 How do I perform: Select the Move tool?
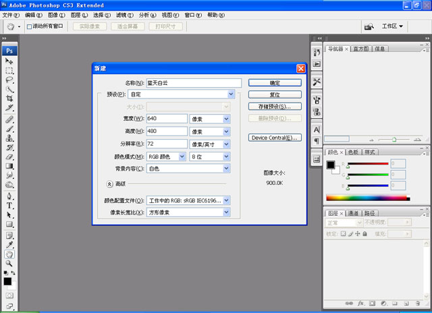click(9, 61)
